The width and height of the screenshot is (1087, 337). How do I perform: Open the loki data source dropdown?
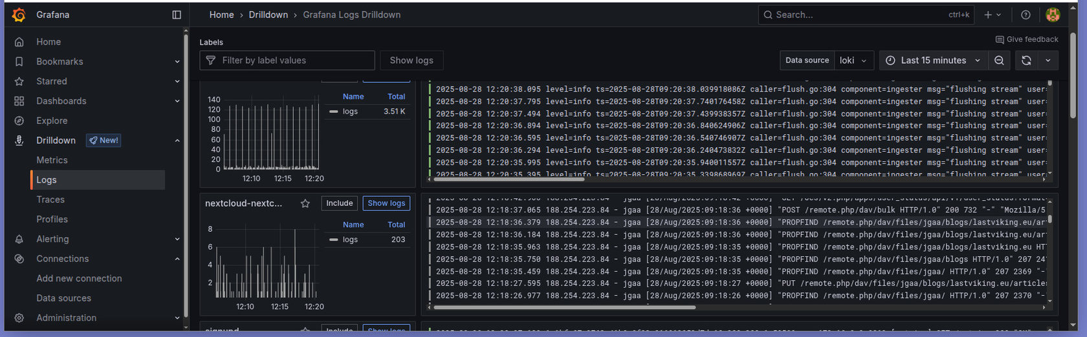tap(854, 61)
